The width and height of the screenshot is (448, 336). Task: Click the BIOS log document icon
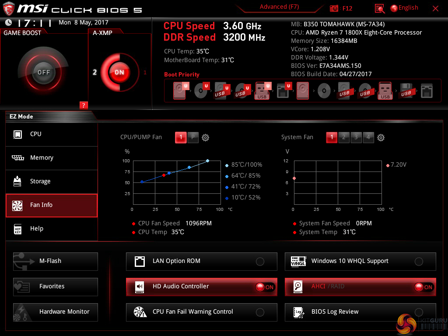298,312
